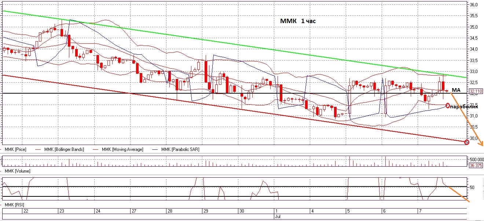484x221 pixels.
Task: Click the MMK [Volume] panel label
Action: click(x=17, y=171)
